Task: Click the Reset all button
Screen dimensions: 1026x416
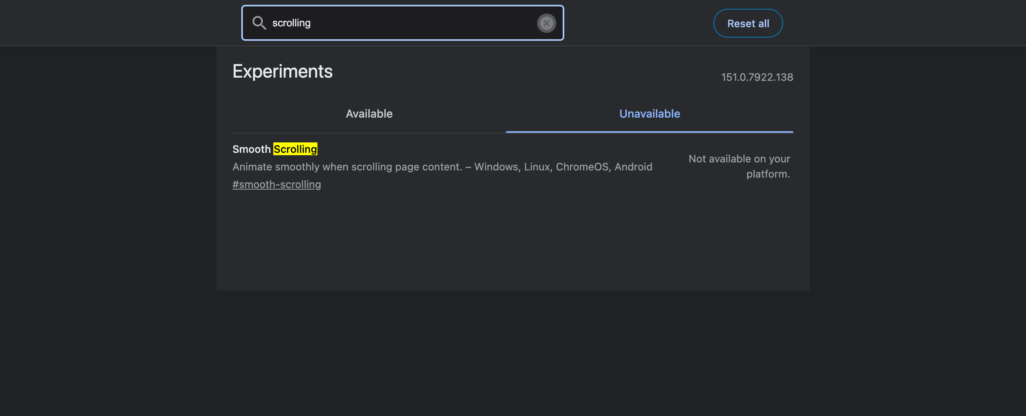Action: [748, 23]
